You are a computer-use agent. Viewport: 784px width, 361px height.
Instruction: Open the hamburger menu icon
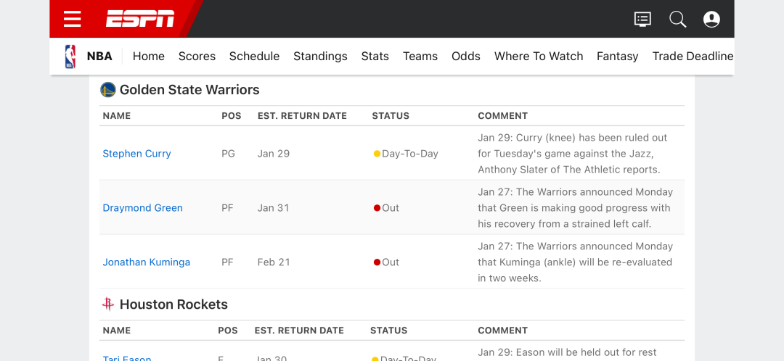click(73, 19)
